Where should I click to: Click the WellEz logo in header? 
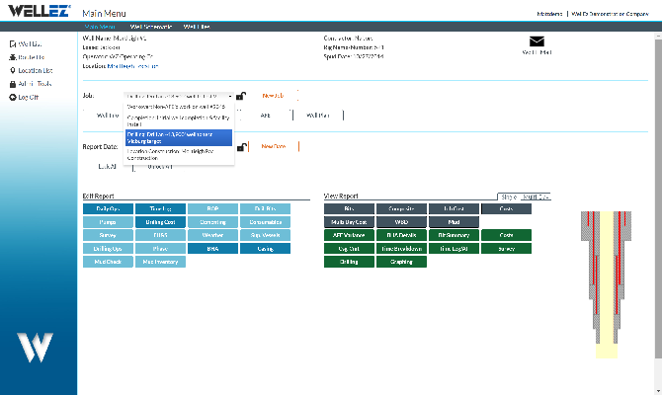pos(40,11)
